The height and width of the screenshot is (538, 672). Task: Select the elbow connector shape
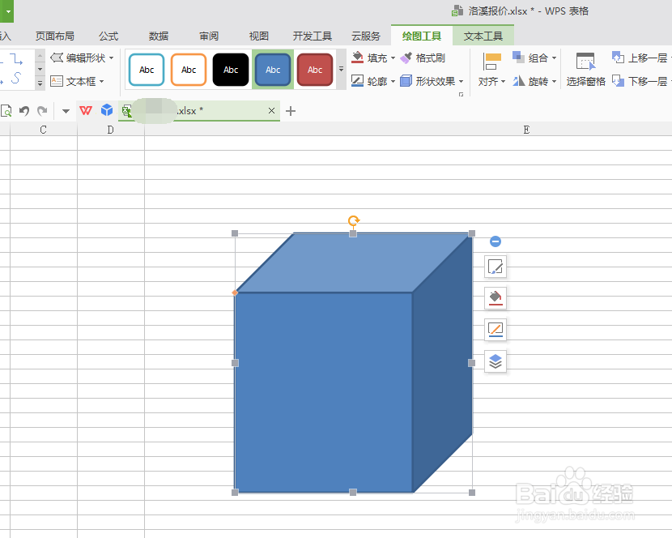click(x=16, y=58)
